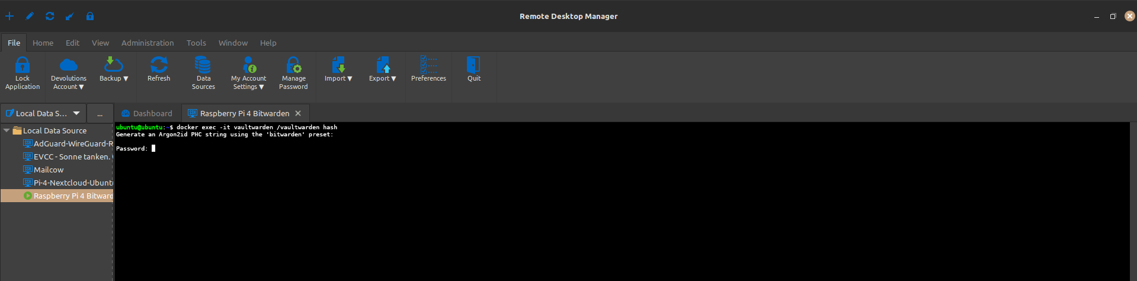The height and width of the screenshot is (281, 1137).
Task: Expand the Backup dropdown
Action: click(114, 78)
